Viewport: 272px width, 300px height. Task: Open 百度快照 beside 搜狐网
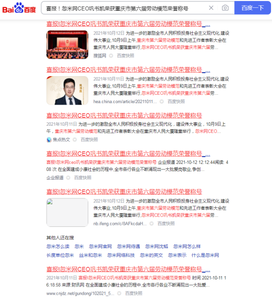(x=125, y=55)
